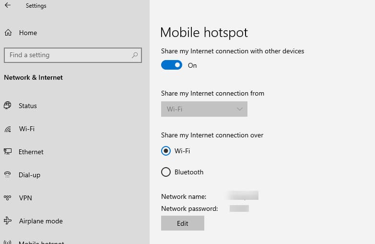This screenshot has width=375, height=244.
Task: Click the Home link in sidebar
Action: click(x=28, y=33)
